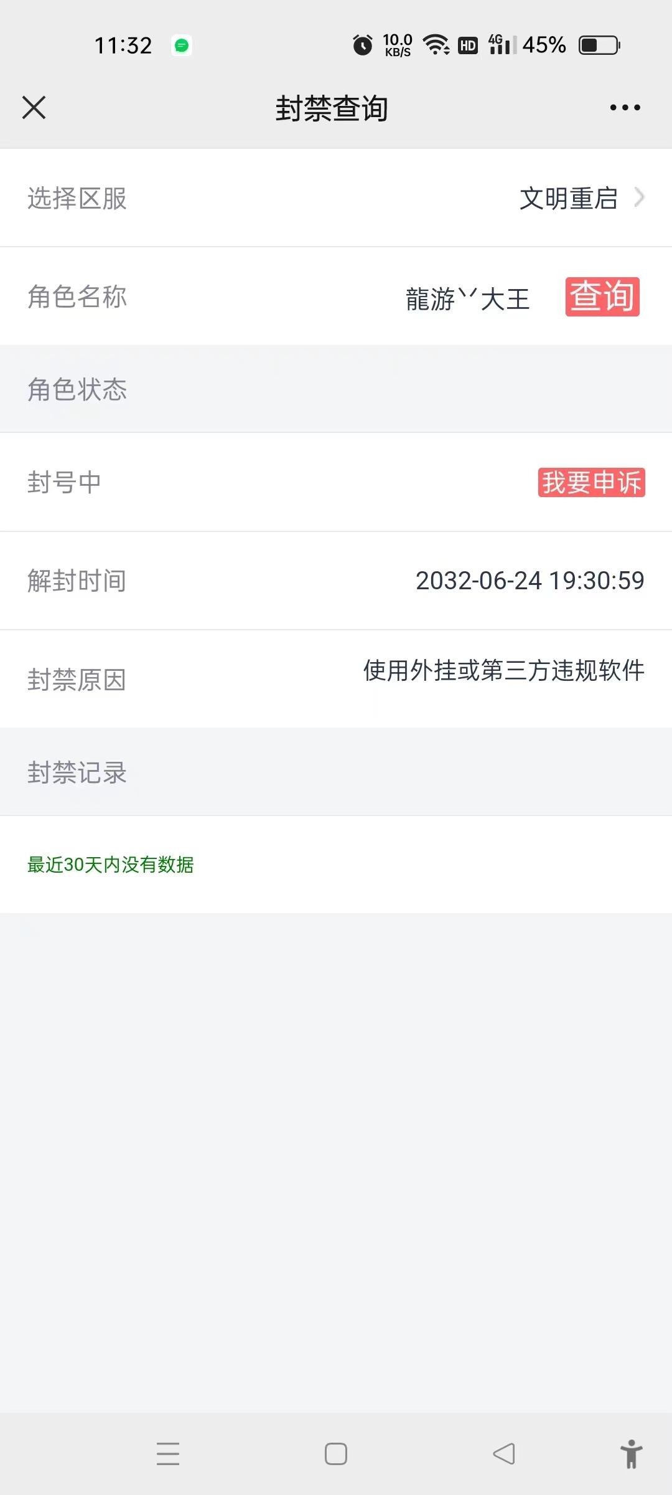Tap the 我要申诉 appeal button
Image resolution: width=672 pixels, height=1495 pixels.
(591, 482)
